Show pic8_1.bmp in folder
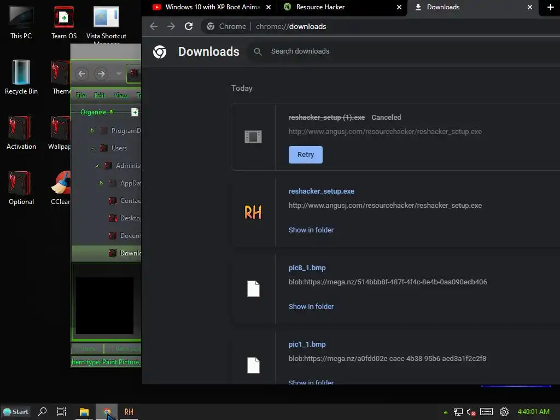The width and height of the screenshot is (560, 420). (x=311, y=306)
